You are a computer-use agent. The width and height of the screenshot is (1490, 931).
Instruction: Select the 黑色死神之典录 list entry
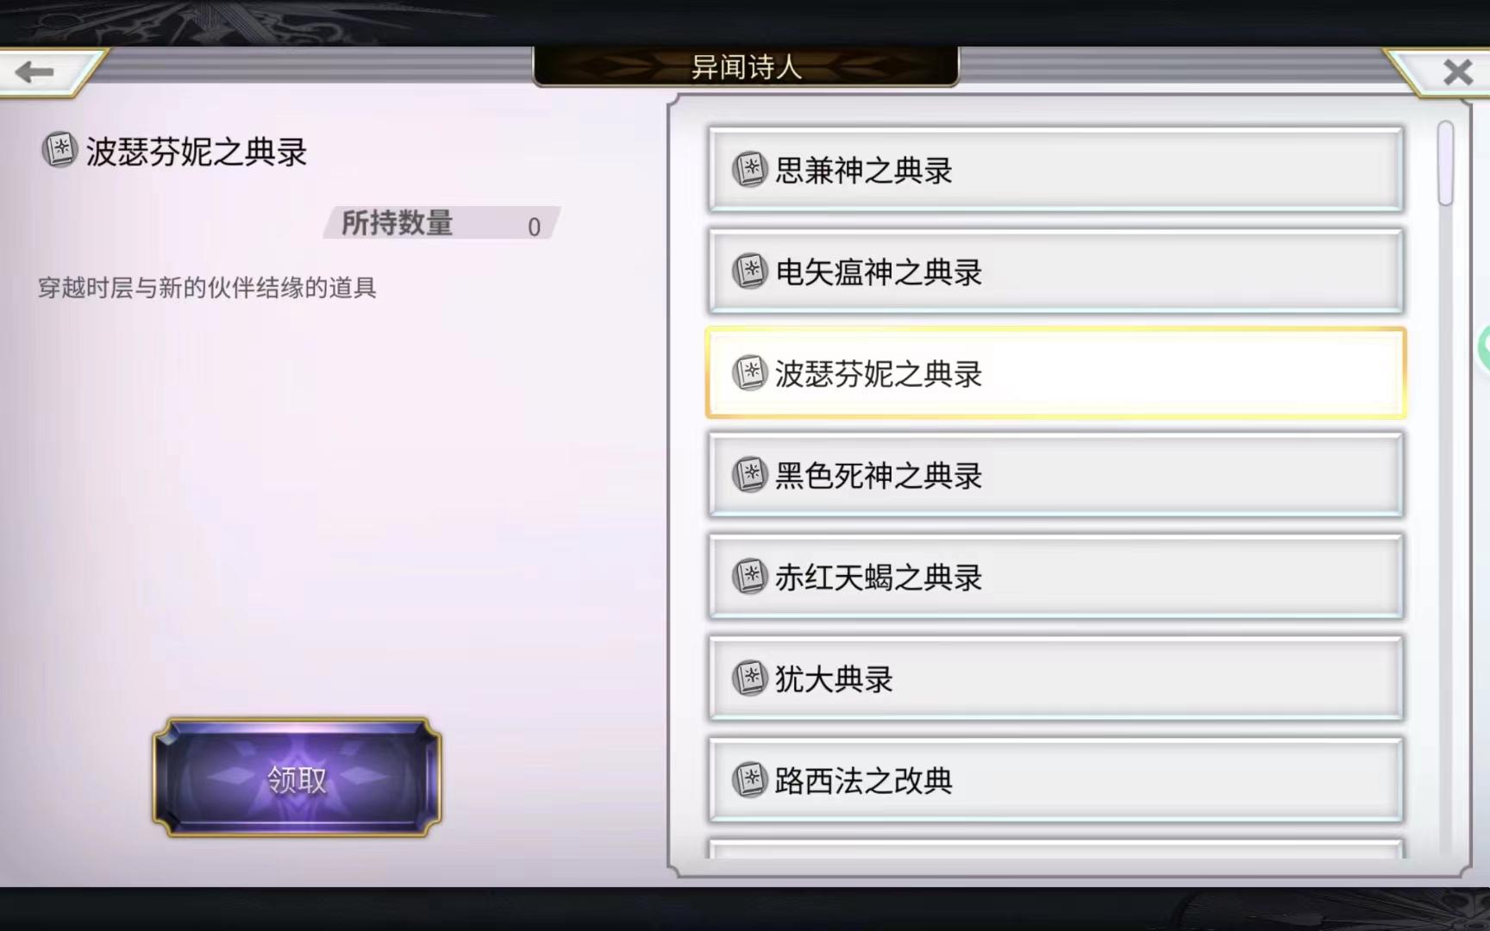1056,475
